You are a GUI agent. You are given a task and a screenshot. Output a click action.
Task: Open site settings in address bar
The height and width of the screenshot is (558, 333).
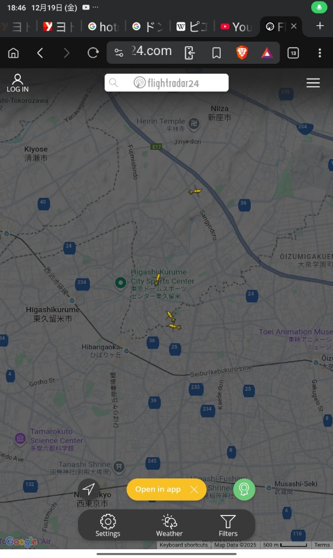pyautogui.click(x=118, y=53)
